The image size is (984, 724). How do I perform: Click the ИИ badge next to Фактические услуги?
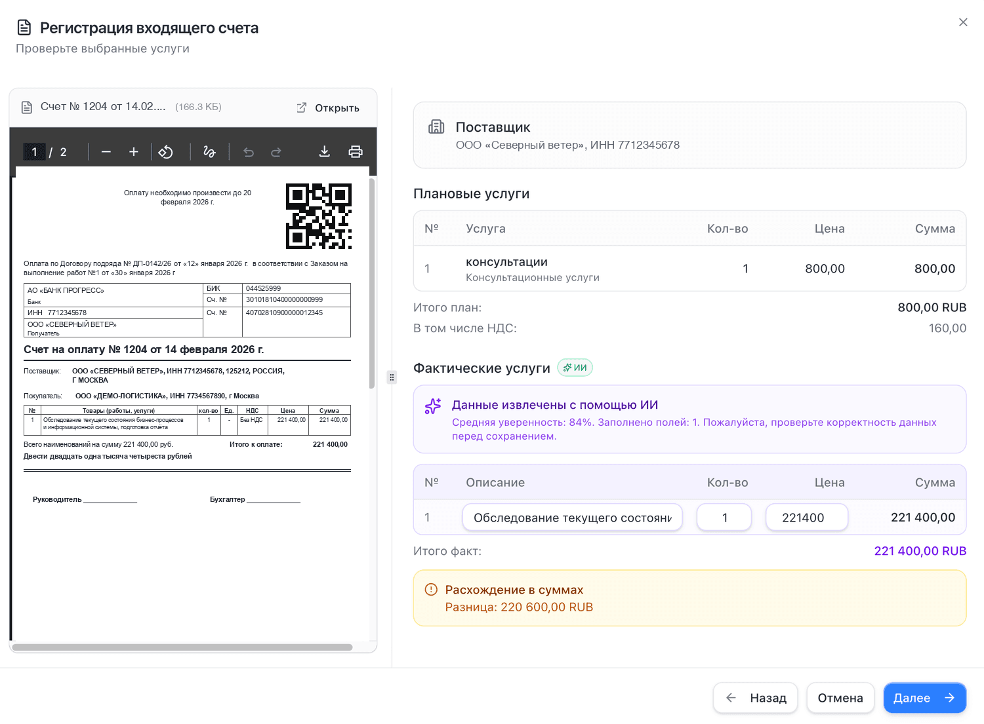(575, 368)
